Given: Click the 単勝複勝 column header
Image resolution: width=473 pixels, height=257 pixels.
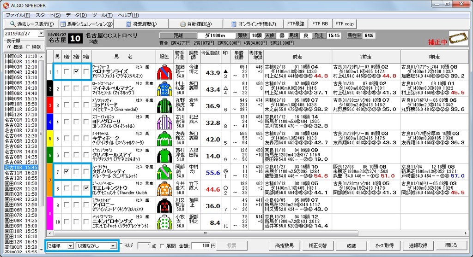Looking at the screenshot, I should (x=239, y=56).
